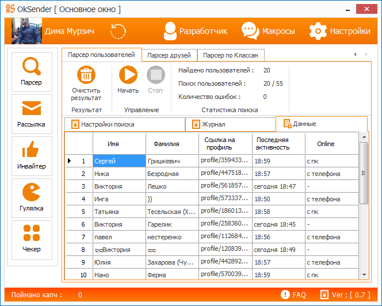
Task: Select the Нано name cell
Action: pos(119,274)
